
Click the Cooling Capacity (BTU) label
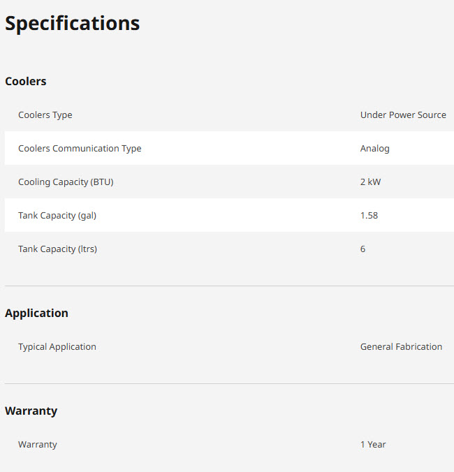(66, 182)
